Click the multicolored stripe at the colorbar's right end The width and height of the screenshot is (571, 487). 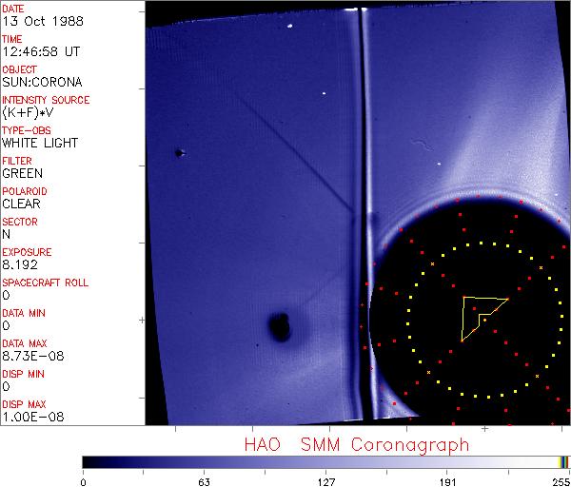tap(564, 461)
